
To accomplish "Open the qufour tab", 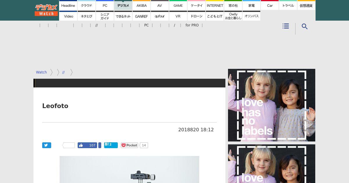I will (x=160, y=16).
